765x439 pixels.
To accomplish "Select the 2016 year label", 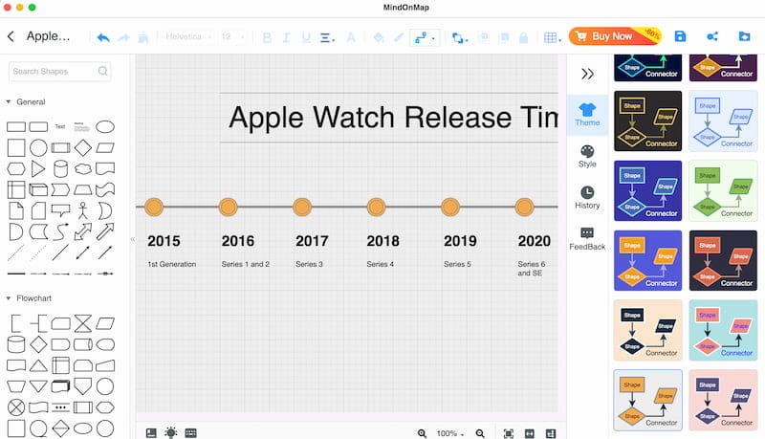I will point(237,241).
